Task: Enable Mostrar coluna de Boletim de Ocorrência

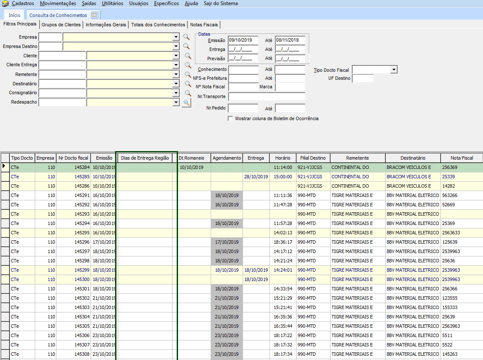Action: (x=231, y=119)
